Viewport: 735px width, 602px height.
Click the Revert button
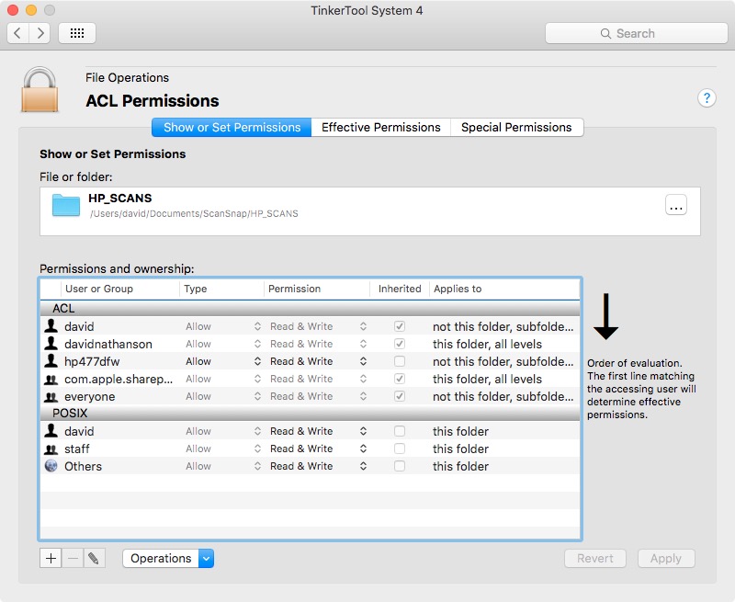pyautogui.click(x=594, y=559)
